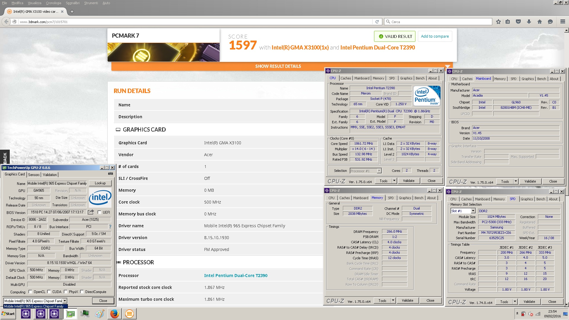Click the BACK tab on the page's left edge
Viewport: 569px width, 320px height.
pyautogui.click(x=5, y=157)
